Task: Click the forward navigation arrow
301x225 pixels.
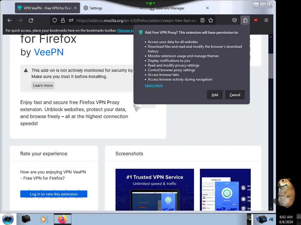Action: coord(20,20)
